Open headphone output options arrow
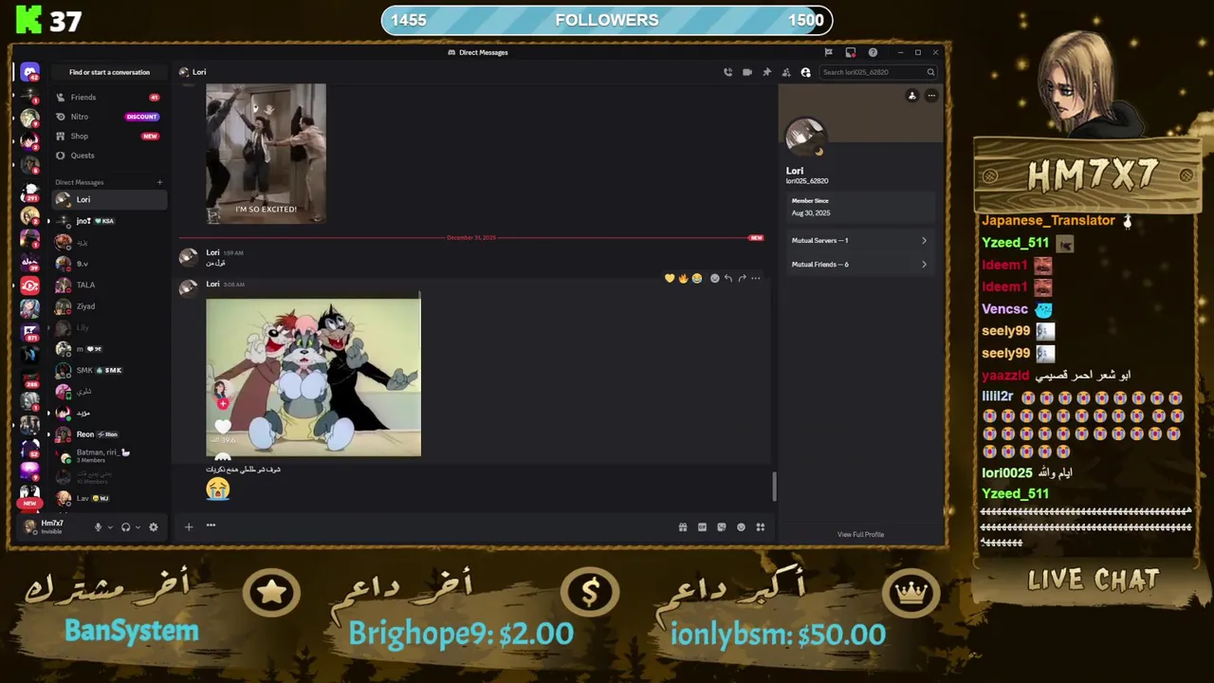This screenshot has width=1214, height=683. [x=138, y=527]
